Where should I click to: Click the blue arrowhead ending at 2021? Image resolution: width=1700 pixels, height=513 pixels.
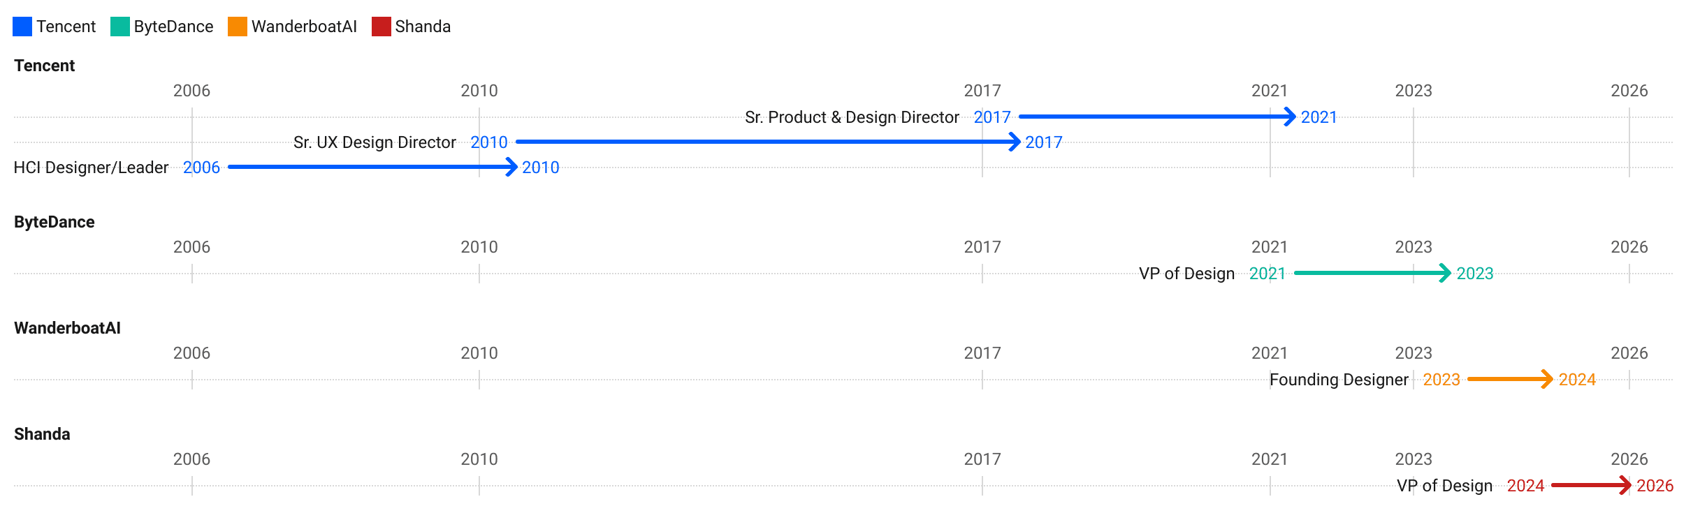(x=1290, y=117)
